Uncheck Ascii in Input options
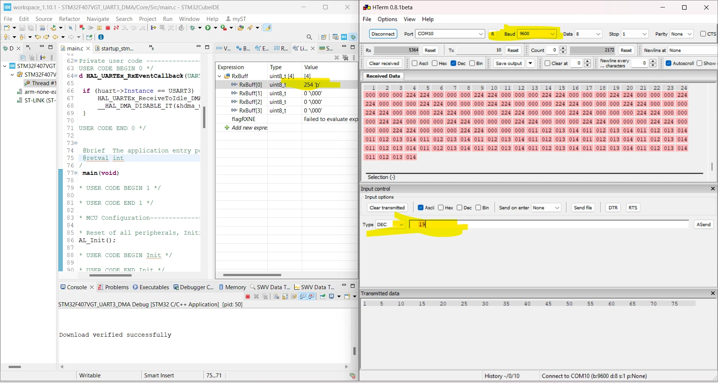This screenshot has width=718, height=383. (421, 208)
